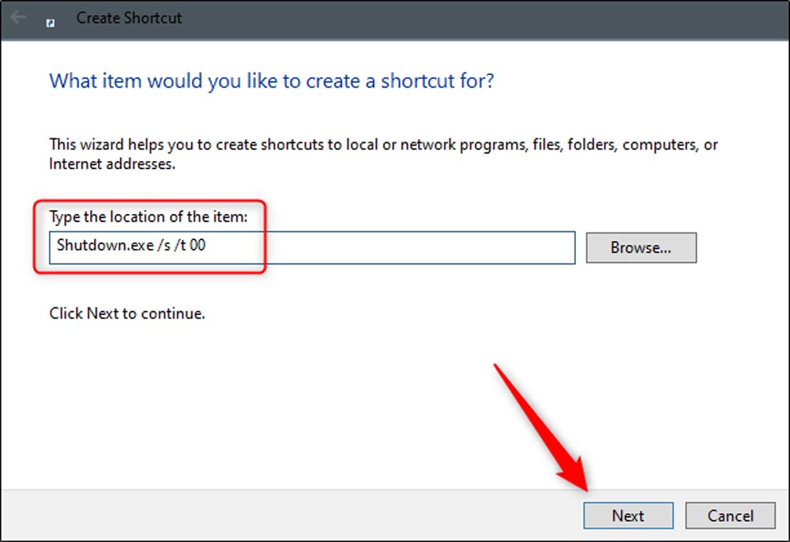Click the back arrow in title bar
The image size is (790, 542).
pyautogui.click(x=17, y=17)
